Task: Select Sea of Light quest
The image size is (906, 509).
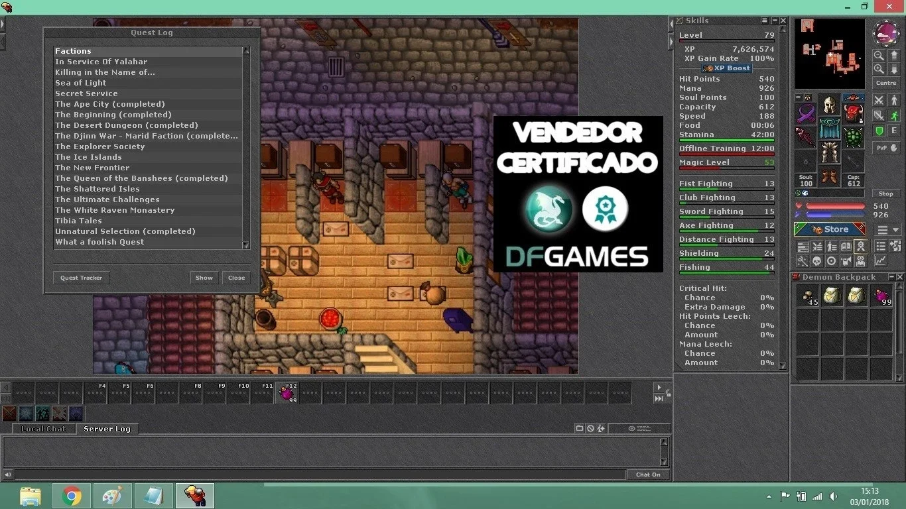Action: tap(147, 83)
